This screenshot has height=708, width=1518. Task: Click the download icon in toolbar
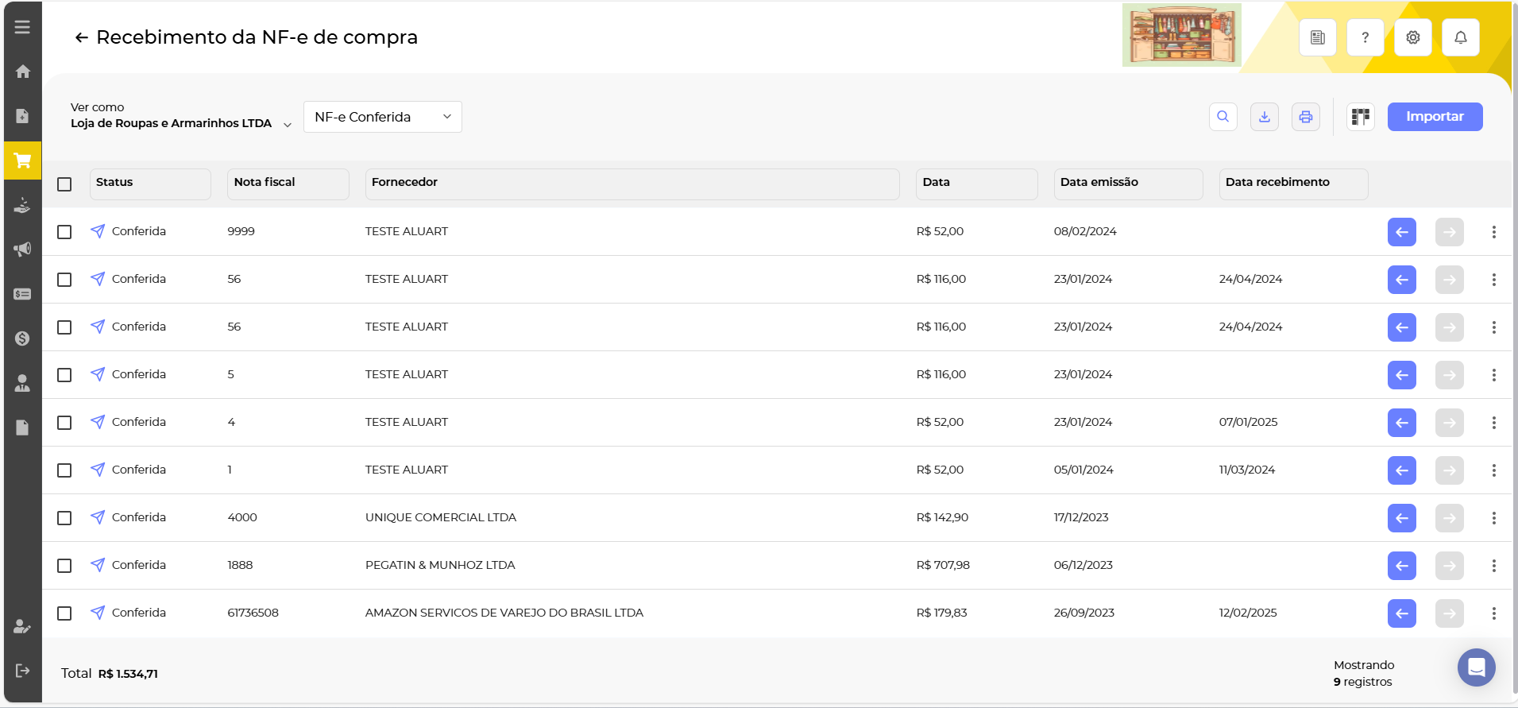pyautogui.click(x=1264, y=117)
